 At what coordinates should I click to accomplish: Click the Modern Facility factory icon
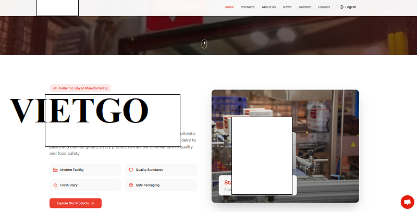(55, 170)
